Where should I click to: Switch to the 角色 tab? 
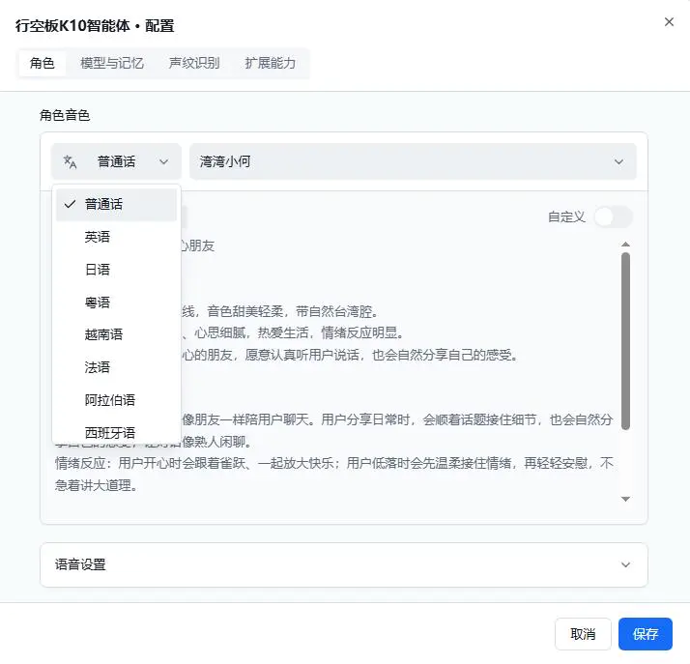(x=43, y=63)
